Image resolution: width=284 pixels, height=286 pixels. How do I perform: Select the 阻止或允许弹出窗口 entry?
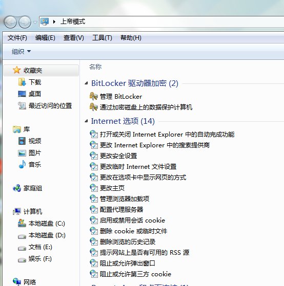127,263
